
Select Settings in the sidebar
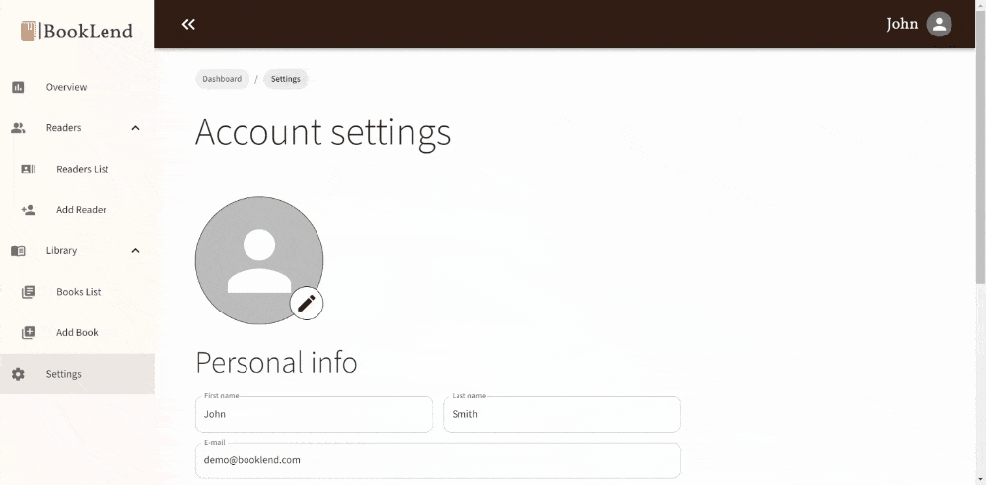77,374
